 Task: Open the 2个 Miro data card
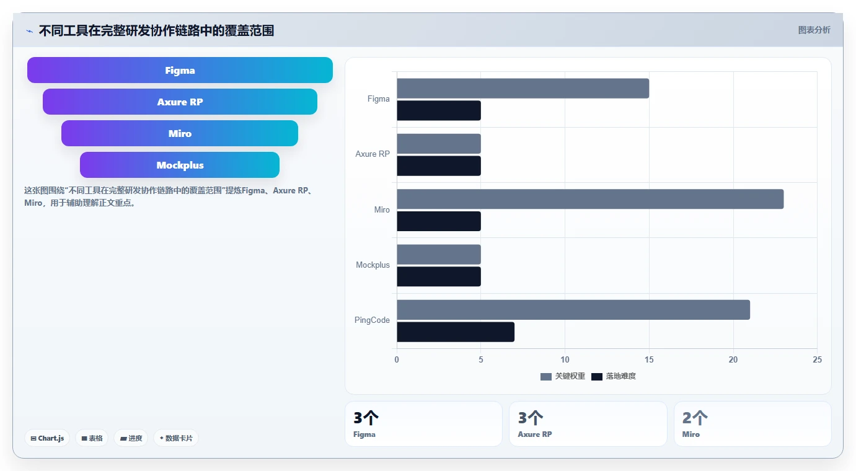752,424
